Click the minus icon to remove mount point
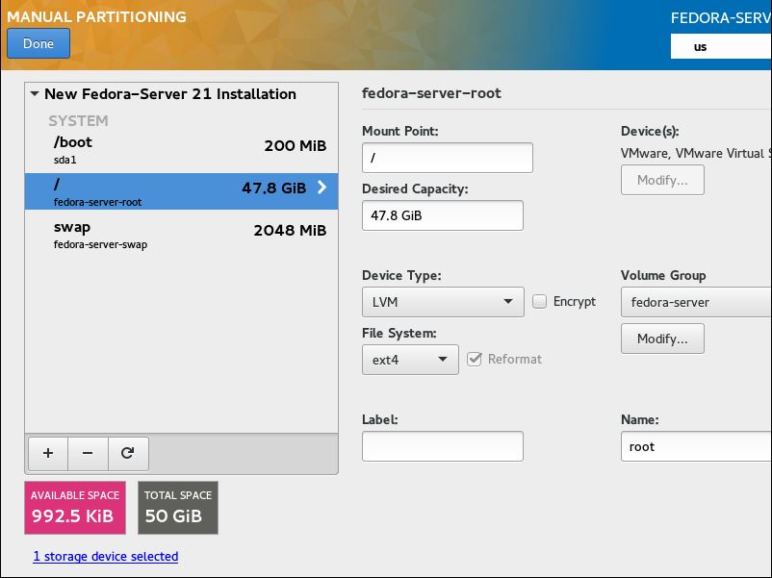 point(88,454)
